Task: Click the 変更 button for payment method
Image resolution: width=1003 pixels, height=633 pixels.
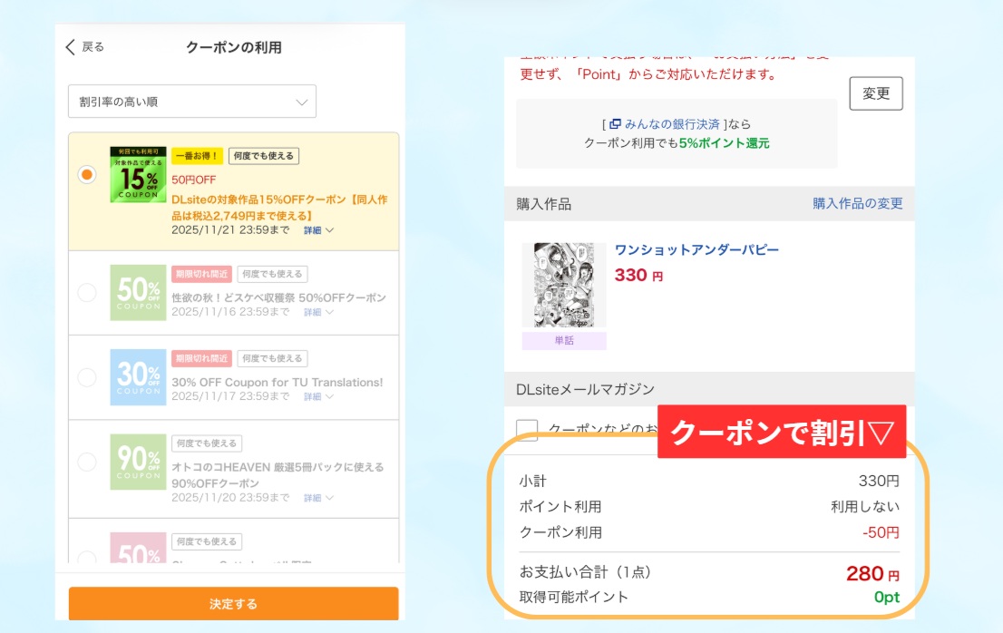Action: tap(875, 93)
